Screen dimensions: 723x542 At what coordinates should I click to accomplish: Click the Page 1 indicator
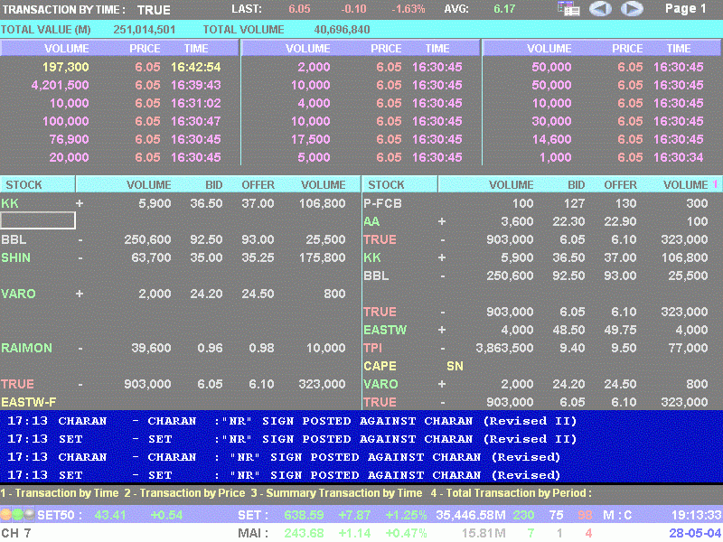[x=685, y=9]
